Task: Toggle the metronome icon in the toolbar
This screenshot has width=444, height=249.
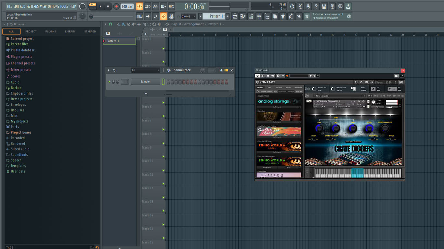Action: pos(139,6)
